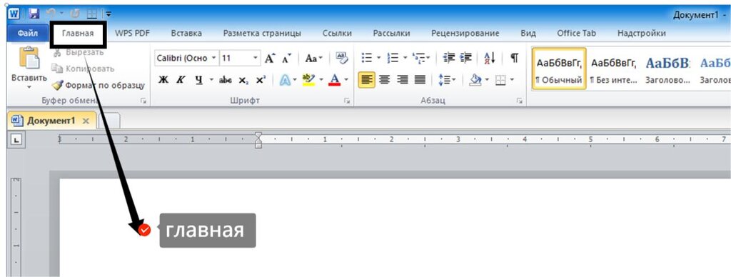Toggle strikethrough text formatting
Screen dimensions: 731x277
[x=226, y=80]
